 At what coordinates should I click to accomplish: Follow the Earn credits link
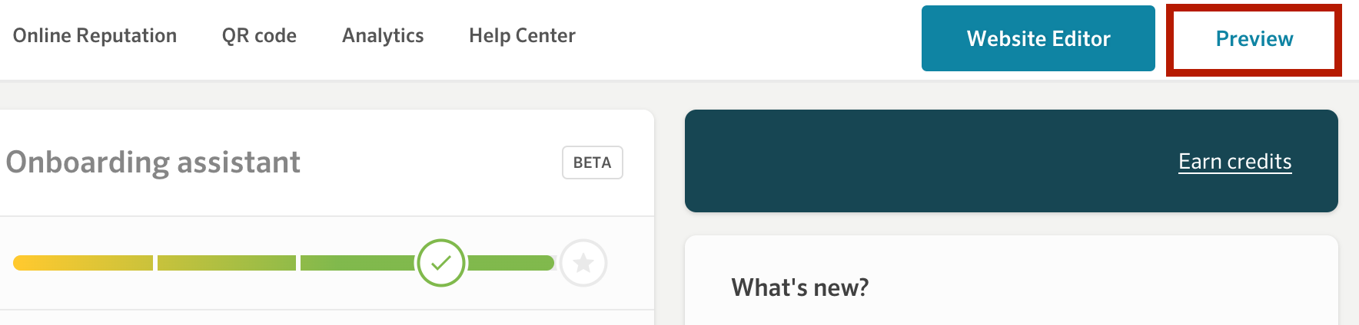click(1235, 162)
